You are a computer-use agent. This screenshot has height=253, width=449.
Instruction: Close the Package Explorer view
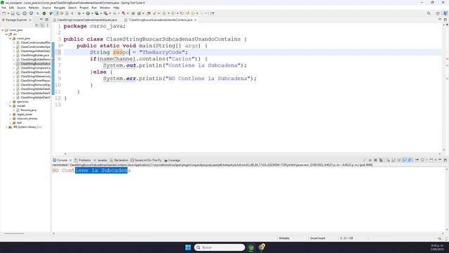click(x=29, y=20)
